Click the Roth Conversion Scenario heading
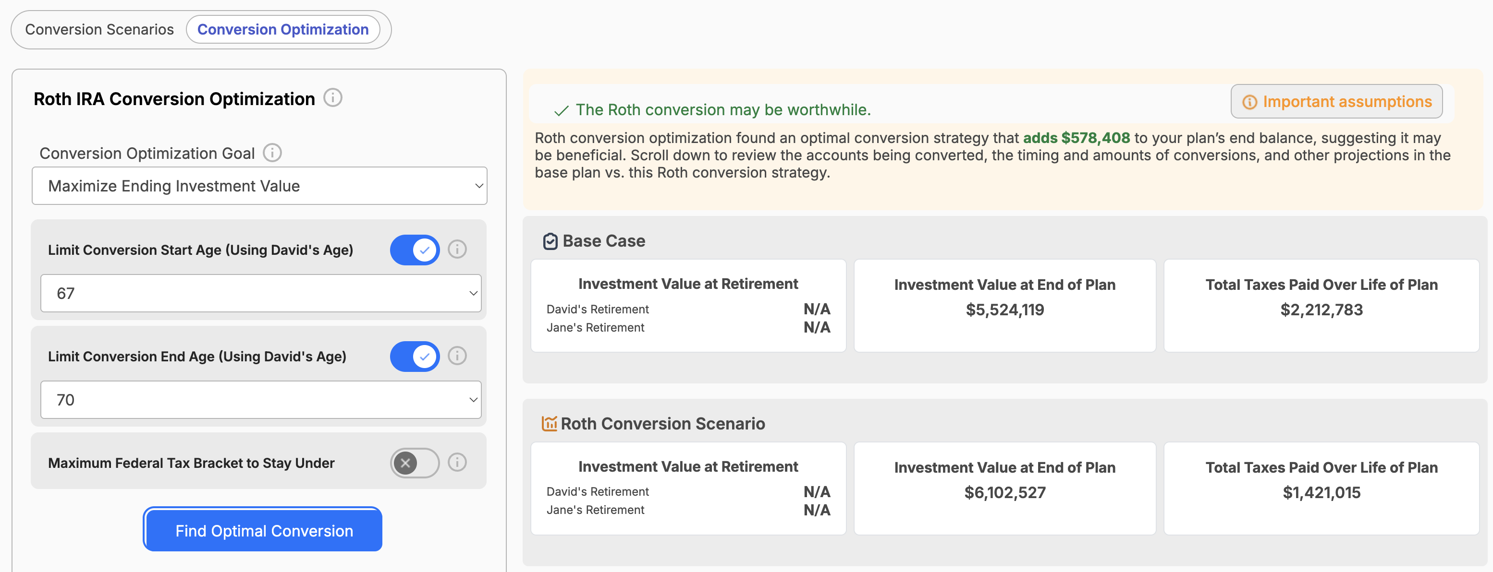 662,424
